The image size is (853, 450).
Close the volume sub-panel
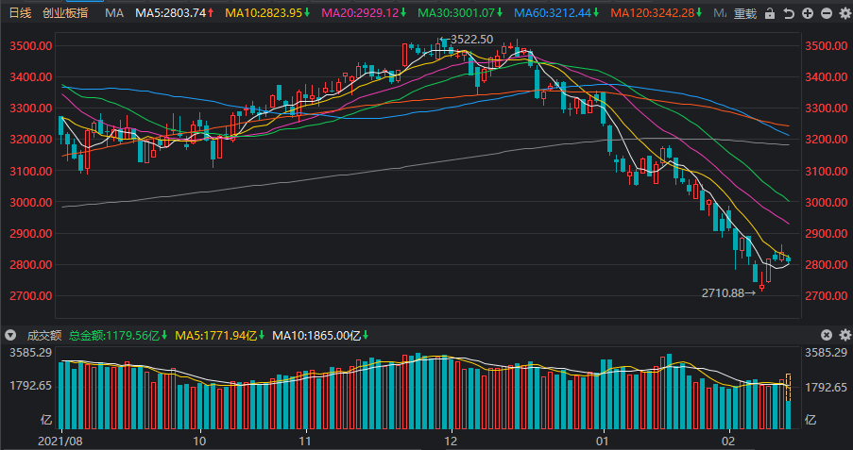[827, 335]
